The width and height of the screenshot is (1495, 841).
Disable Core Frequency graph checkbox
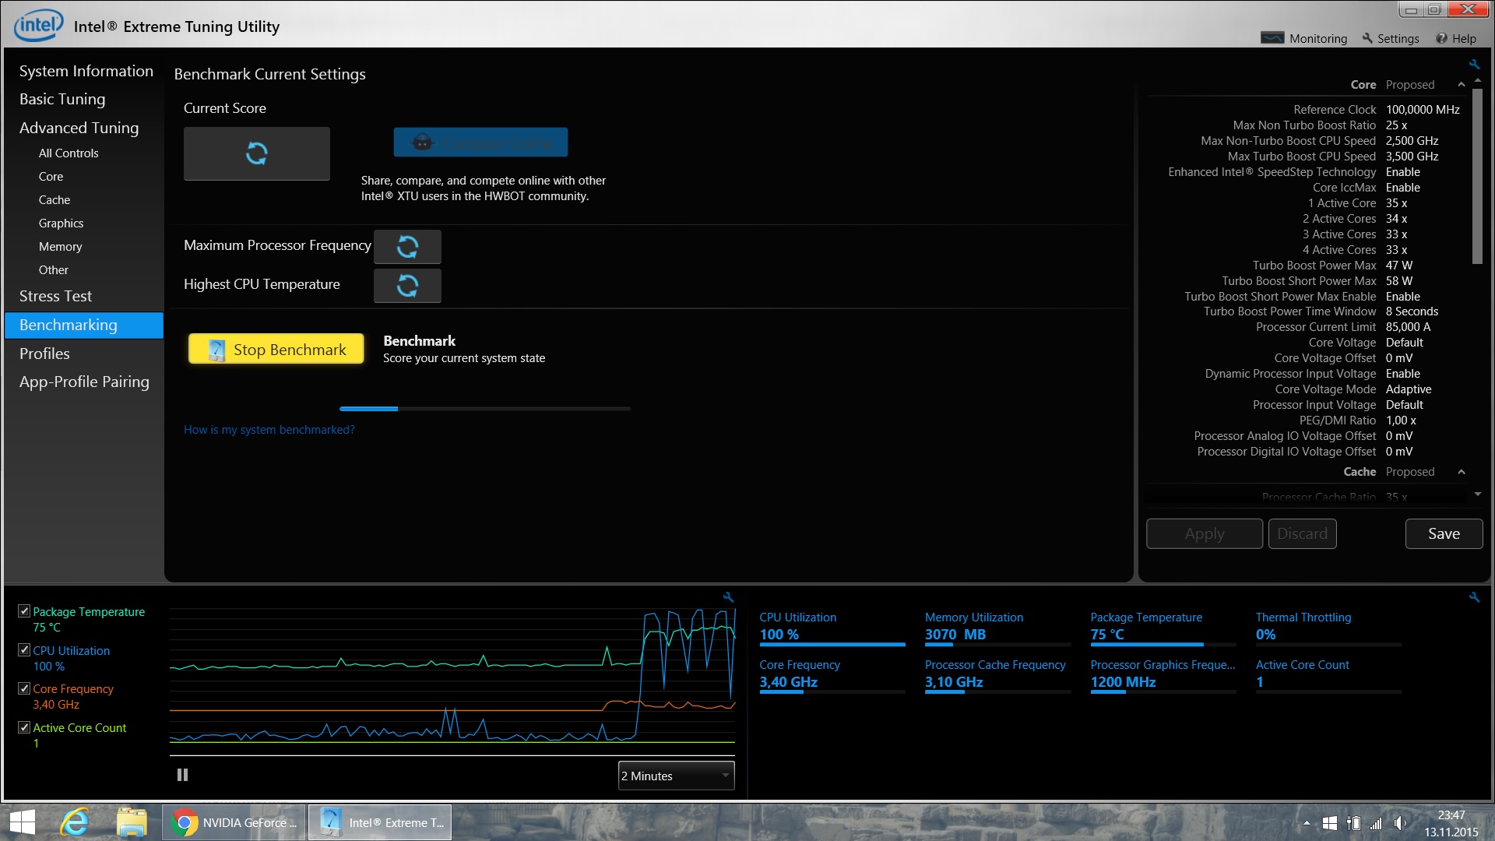click(24, 688)
